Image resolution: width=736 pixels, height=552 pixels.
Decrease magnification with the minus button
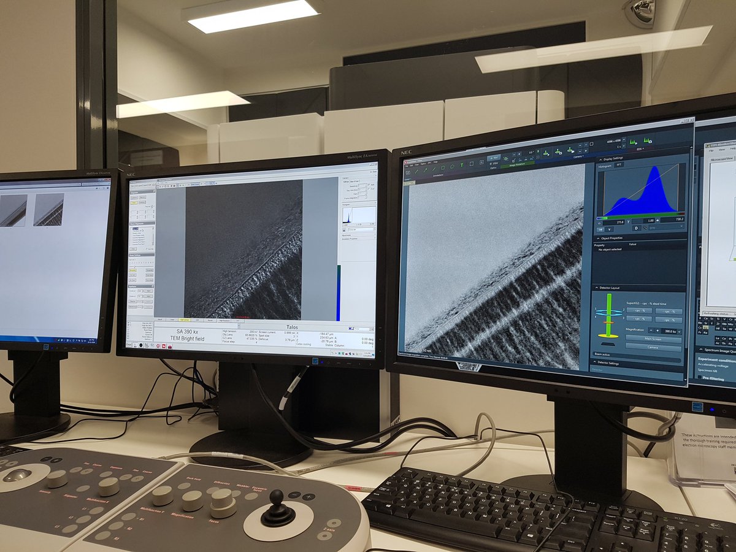(x=651, y=331)
